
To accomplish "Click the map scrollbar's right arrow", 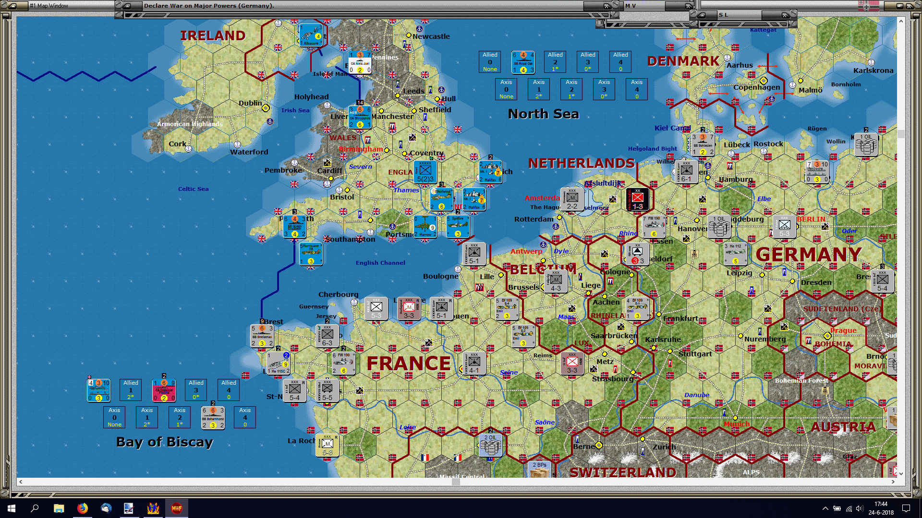I will [893, 482].
